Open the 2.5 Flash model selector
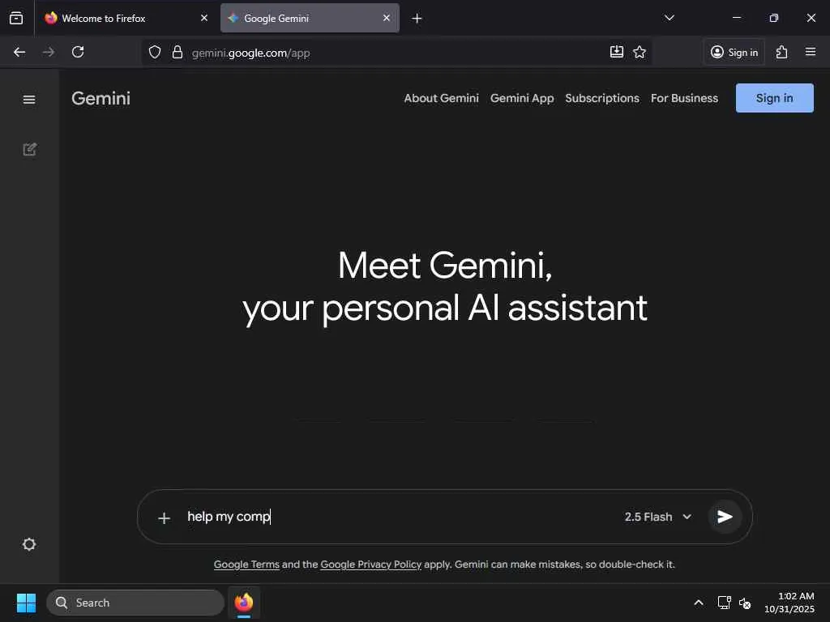Image resolution: width=830 pixels, height=622 pixels. [x=658, y=517]
